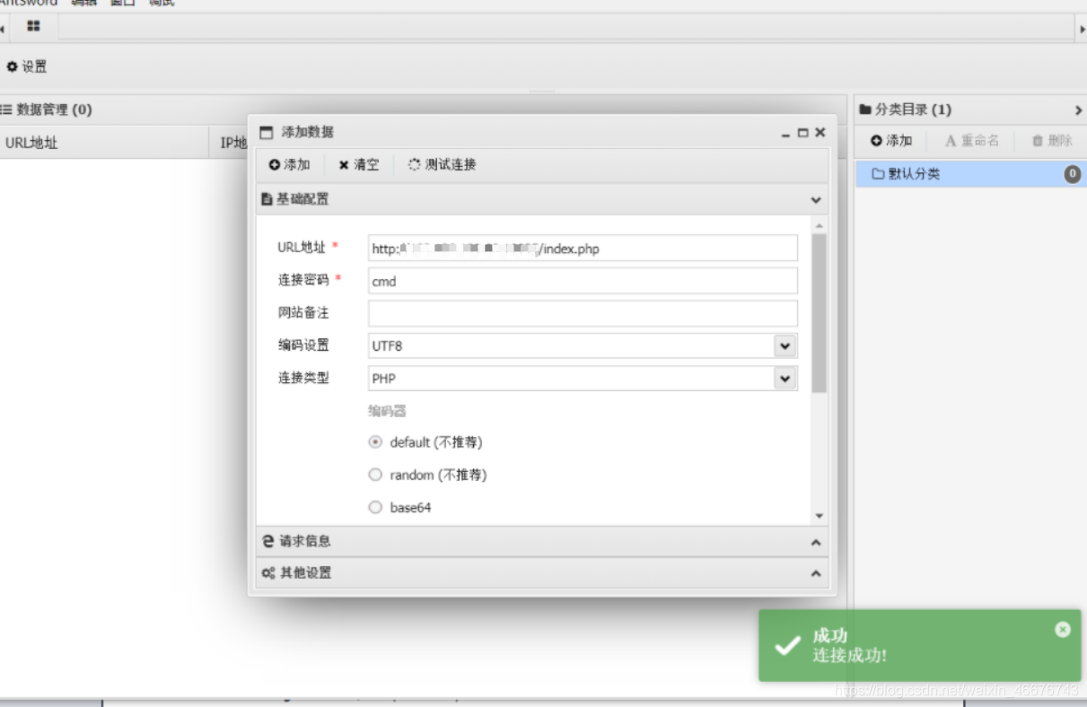Click the 基础配置 document icon
The width and height of the screenshot is (1087, 707).
point(267,199)
